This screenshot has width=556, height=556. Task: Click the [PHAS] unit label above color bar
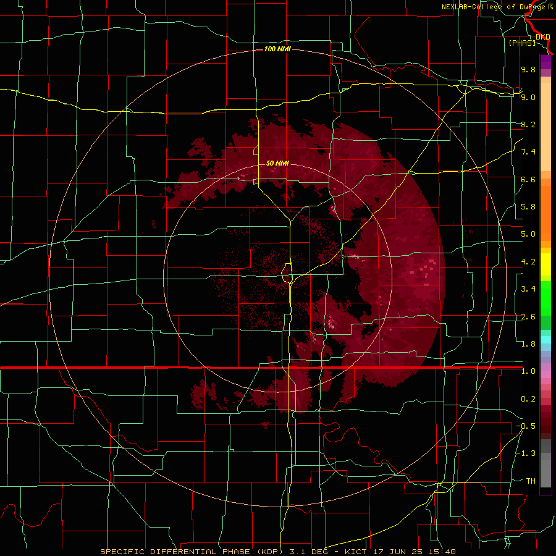pyautogui.click(x=522, y=43)
